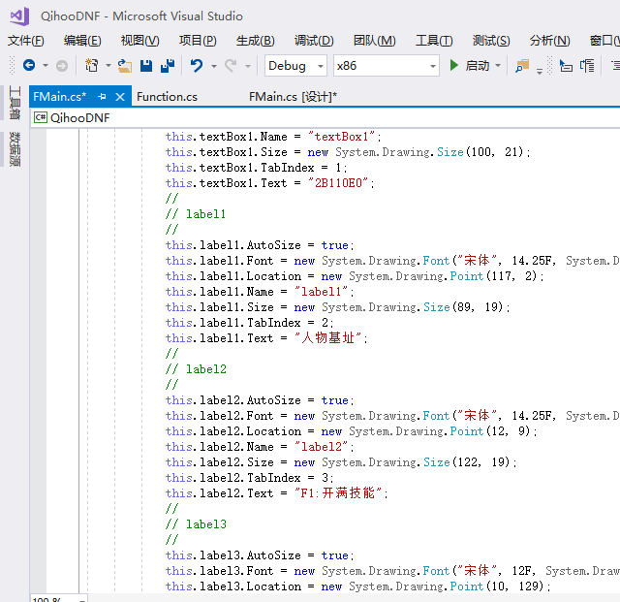Screen dimensions: 620x602
Task: Click the new project icon
Action: tap(92, 66)
